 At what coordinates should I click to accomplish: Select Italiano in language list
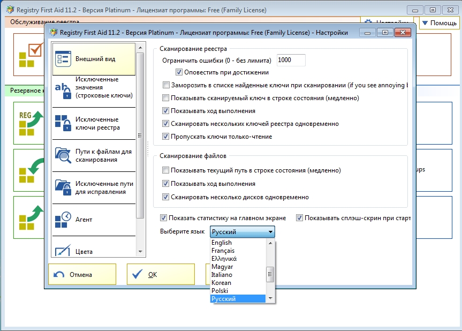238,275
